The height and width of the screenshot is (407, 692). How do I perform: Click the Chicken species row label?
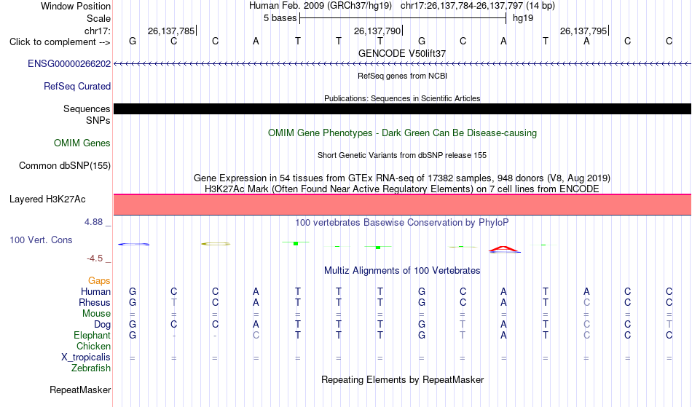coord(93,346)
